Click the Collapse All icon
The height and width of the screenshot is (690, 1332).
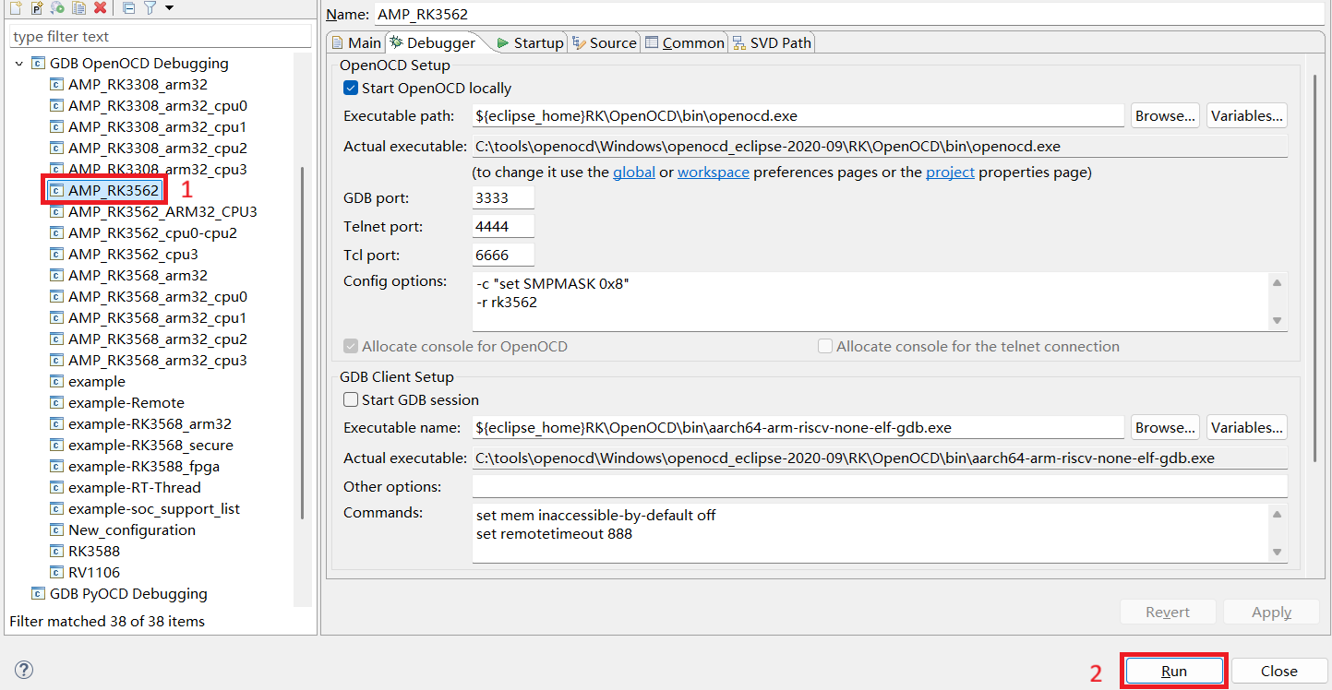click(128, 8)
